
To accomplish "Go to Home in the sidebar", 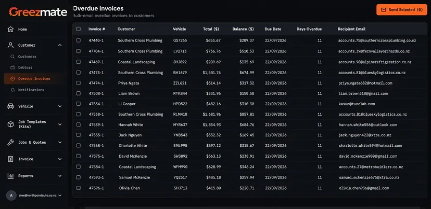I will pyautogui.click(x=22, y=30).
